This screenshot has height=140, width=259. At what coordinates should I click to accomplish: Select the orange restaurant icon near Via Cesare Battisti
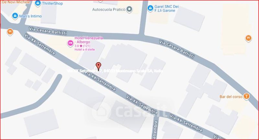pos(10,32)
